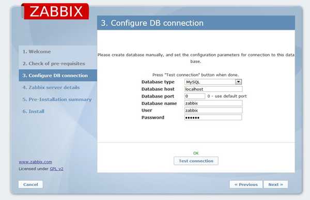The width and height of the screenshot is (310, 200).
Task: Click the ZABBIX logo
Action: [55, 11]
